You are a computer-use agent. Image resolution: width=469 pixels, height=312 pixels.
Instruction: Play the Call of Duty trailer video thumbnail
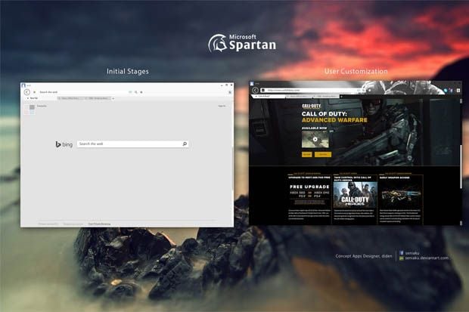315,139
